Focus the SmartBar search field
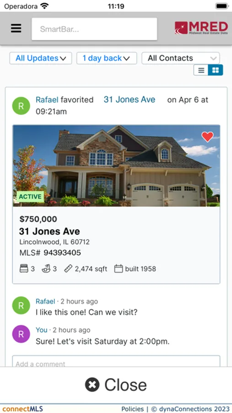The height and width of the screenshot is (413, 232). 94,29
